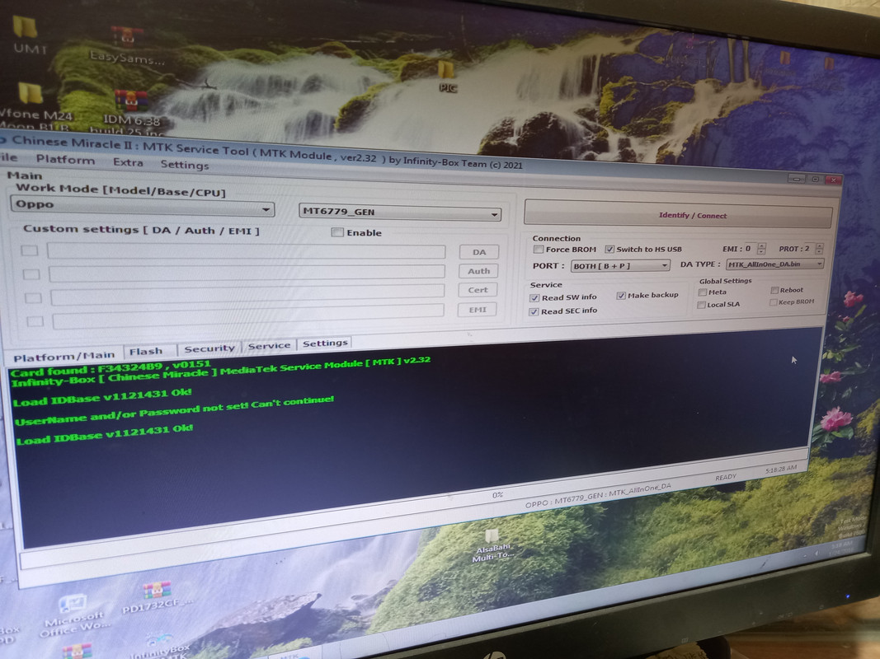Toggle the Read SW info checkbox

(x=535, y=297)
